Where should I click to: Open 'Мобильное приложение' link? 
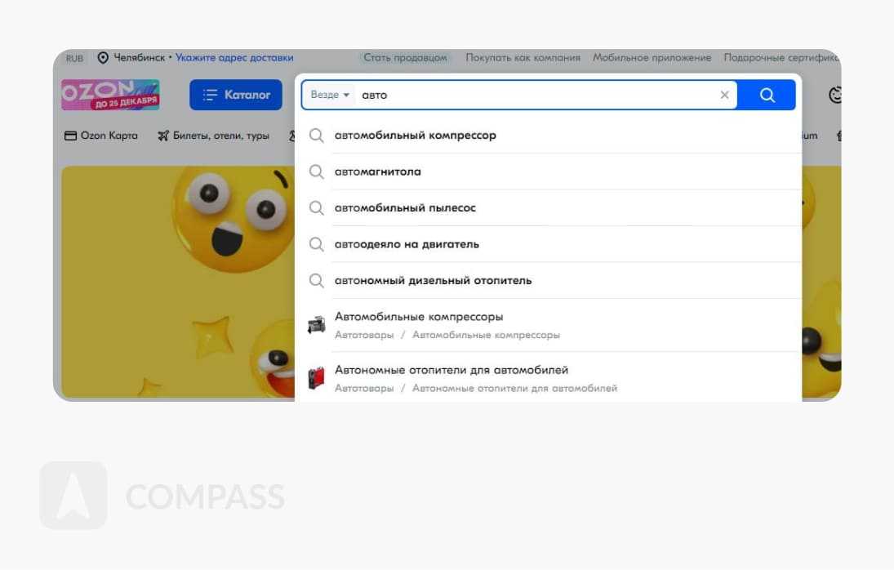(652, 58)
